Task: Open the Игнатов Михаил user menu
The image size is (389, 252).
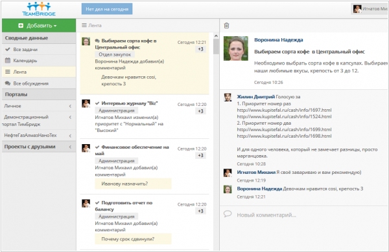Action: pyautogui.click(x=370, y=9)
